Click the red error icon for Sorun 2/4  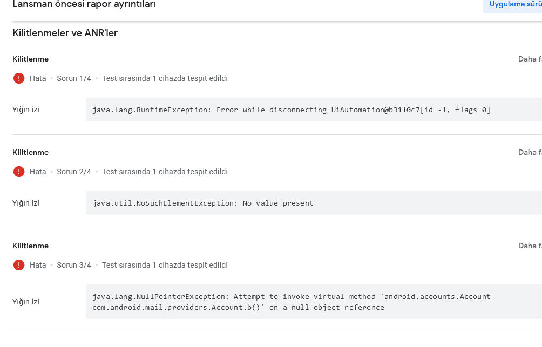[19, 172]
